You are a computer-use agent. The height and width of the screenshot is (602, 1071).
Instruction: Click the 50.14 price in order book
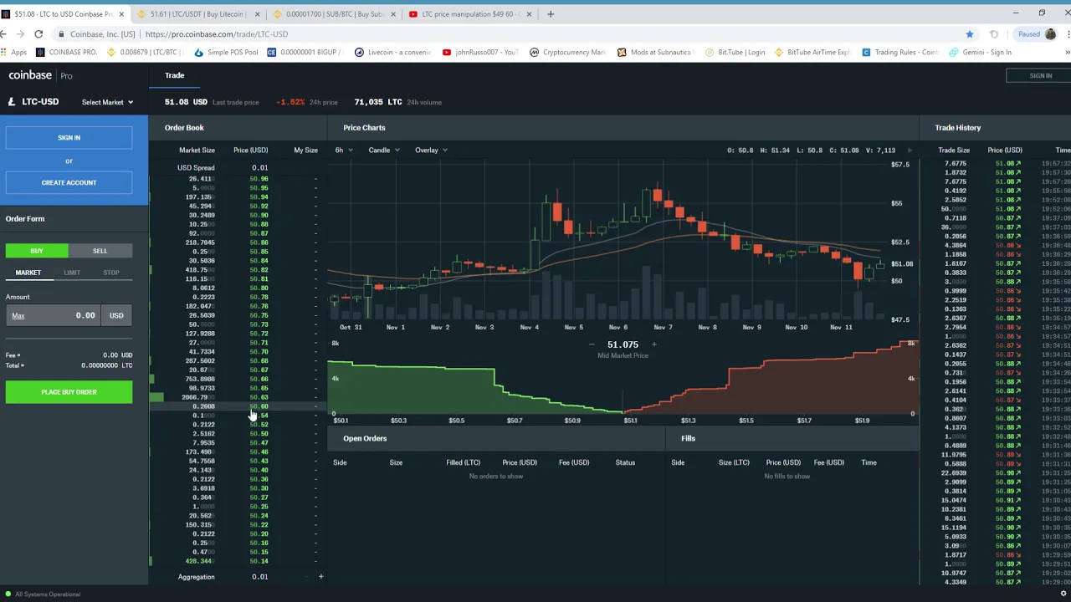coord(259,561)
